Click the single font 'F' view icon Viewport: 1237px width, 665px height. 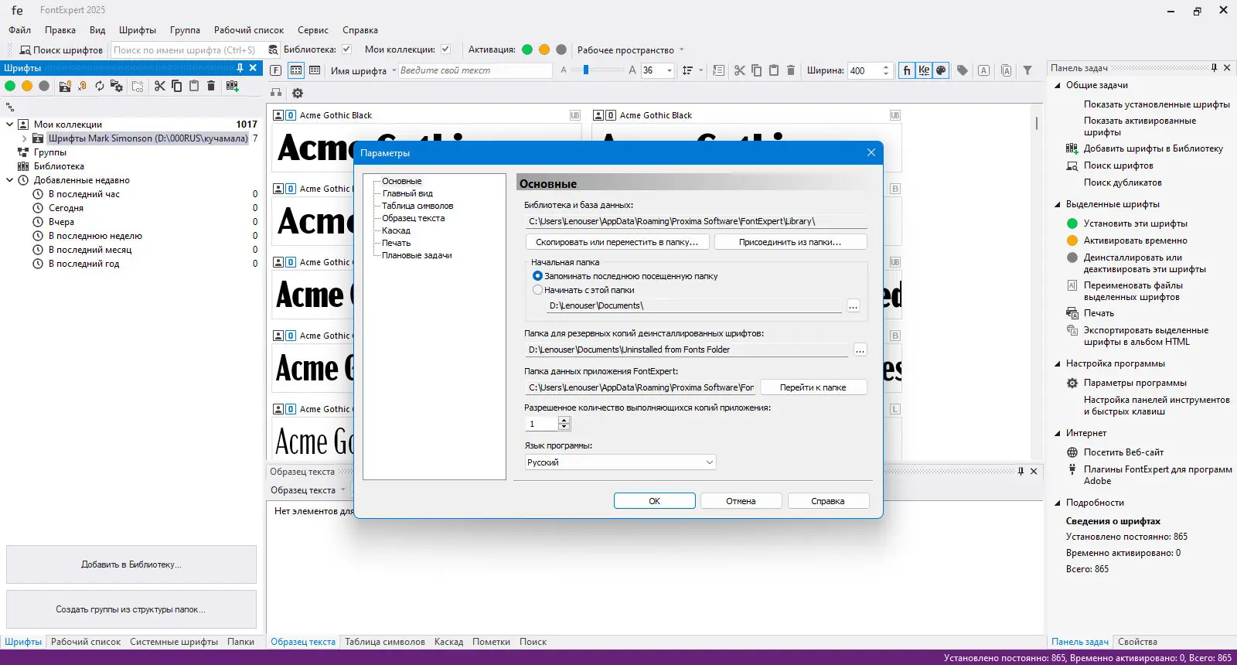tap(276, 70)
